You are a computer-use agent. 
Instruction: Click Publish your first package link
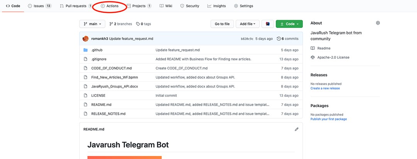329,119
